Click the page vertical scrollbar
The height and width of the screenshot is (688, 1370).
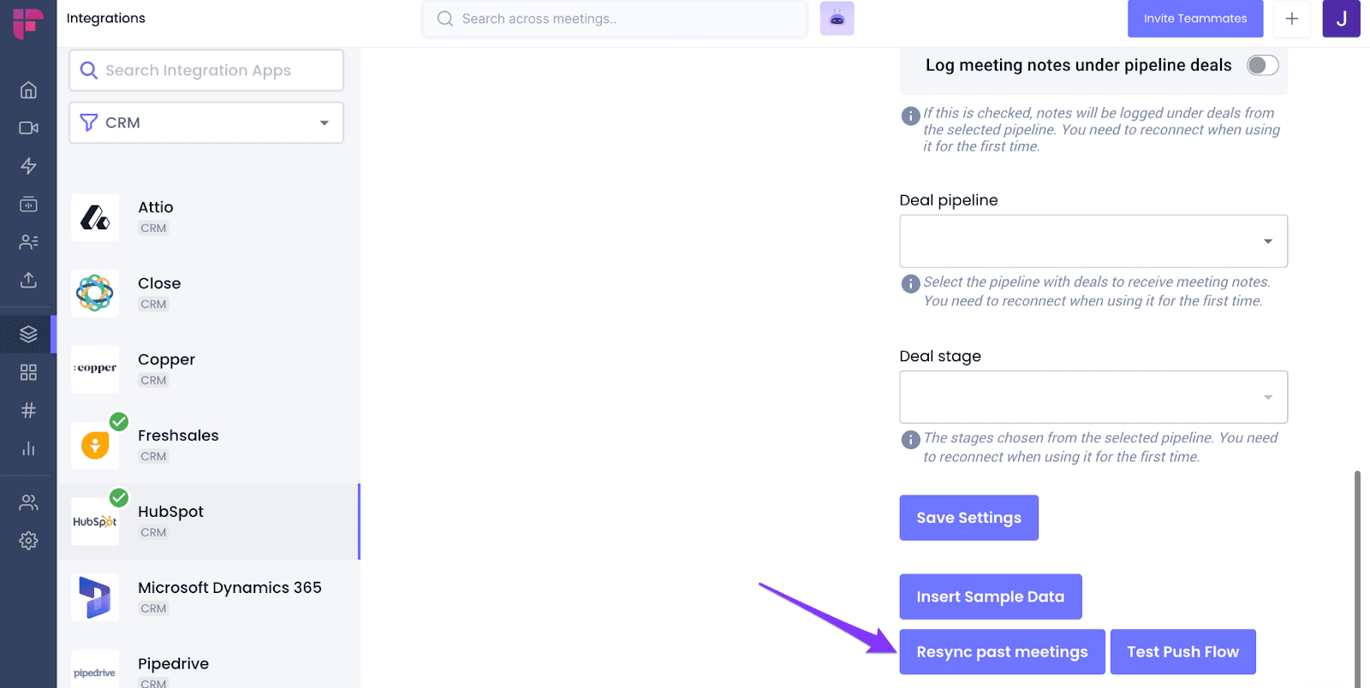point(1357,578)
